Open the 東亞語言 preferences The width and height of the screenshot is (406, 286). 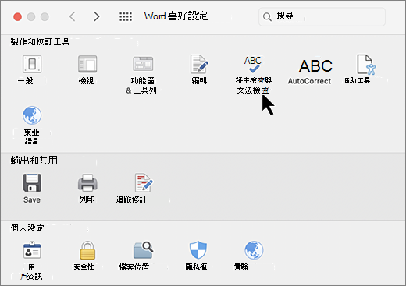tap(32, 115)
